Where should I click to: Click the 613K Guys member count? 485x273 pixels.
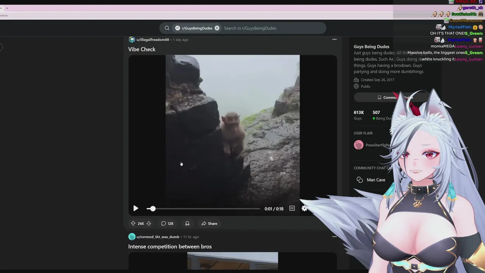[x=358, y=115]
